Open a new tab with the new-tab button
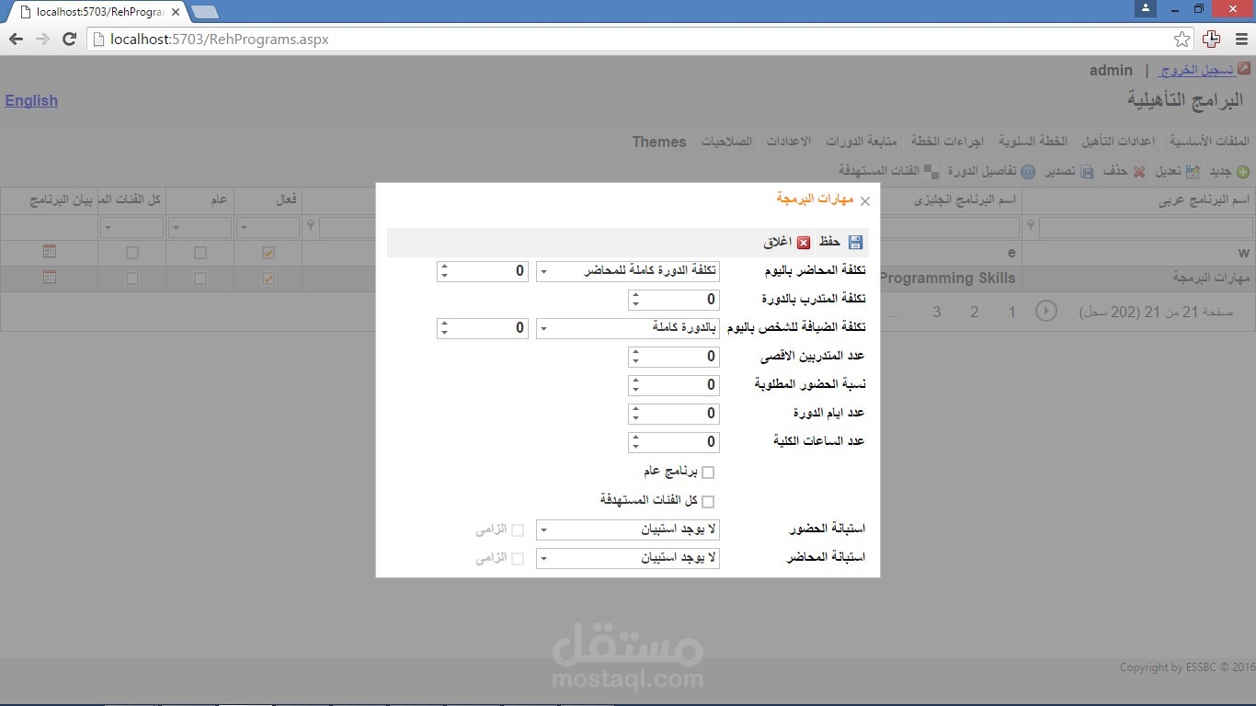 [x=205, y=12]
